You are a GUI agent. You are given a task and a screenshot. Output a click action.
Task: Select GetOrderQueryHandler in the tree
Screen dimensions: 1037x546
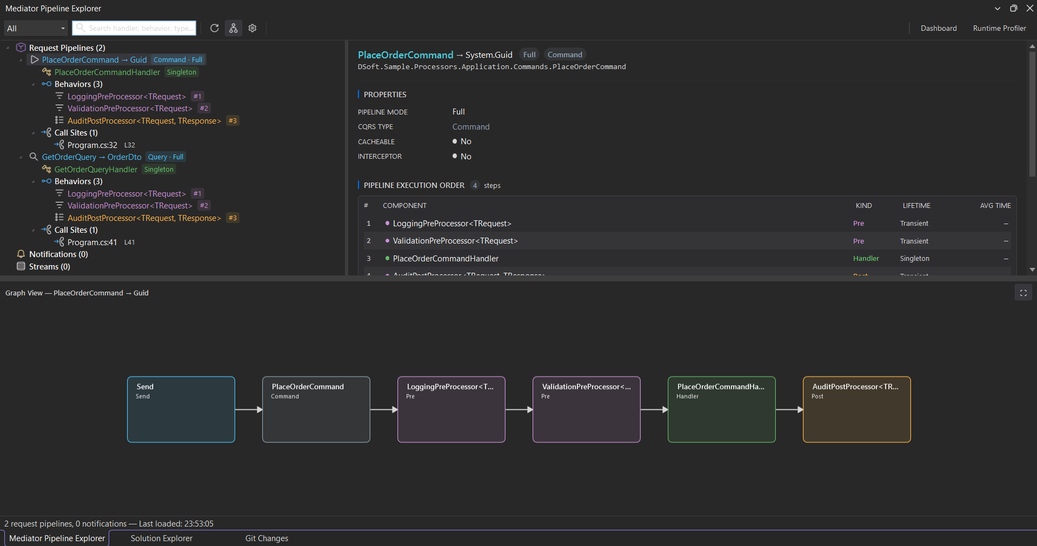coord(96,169)
